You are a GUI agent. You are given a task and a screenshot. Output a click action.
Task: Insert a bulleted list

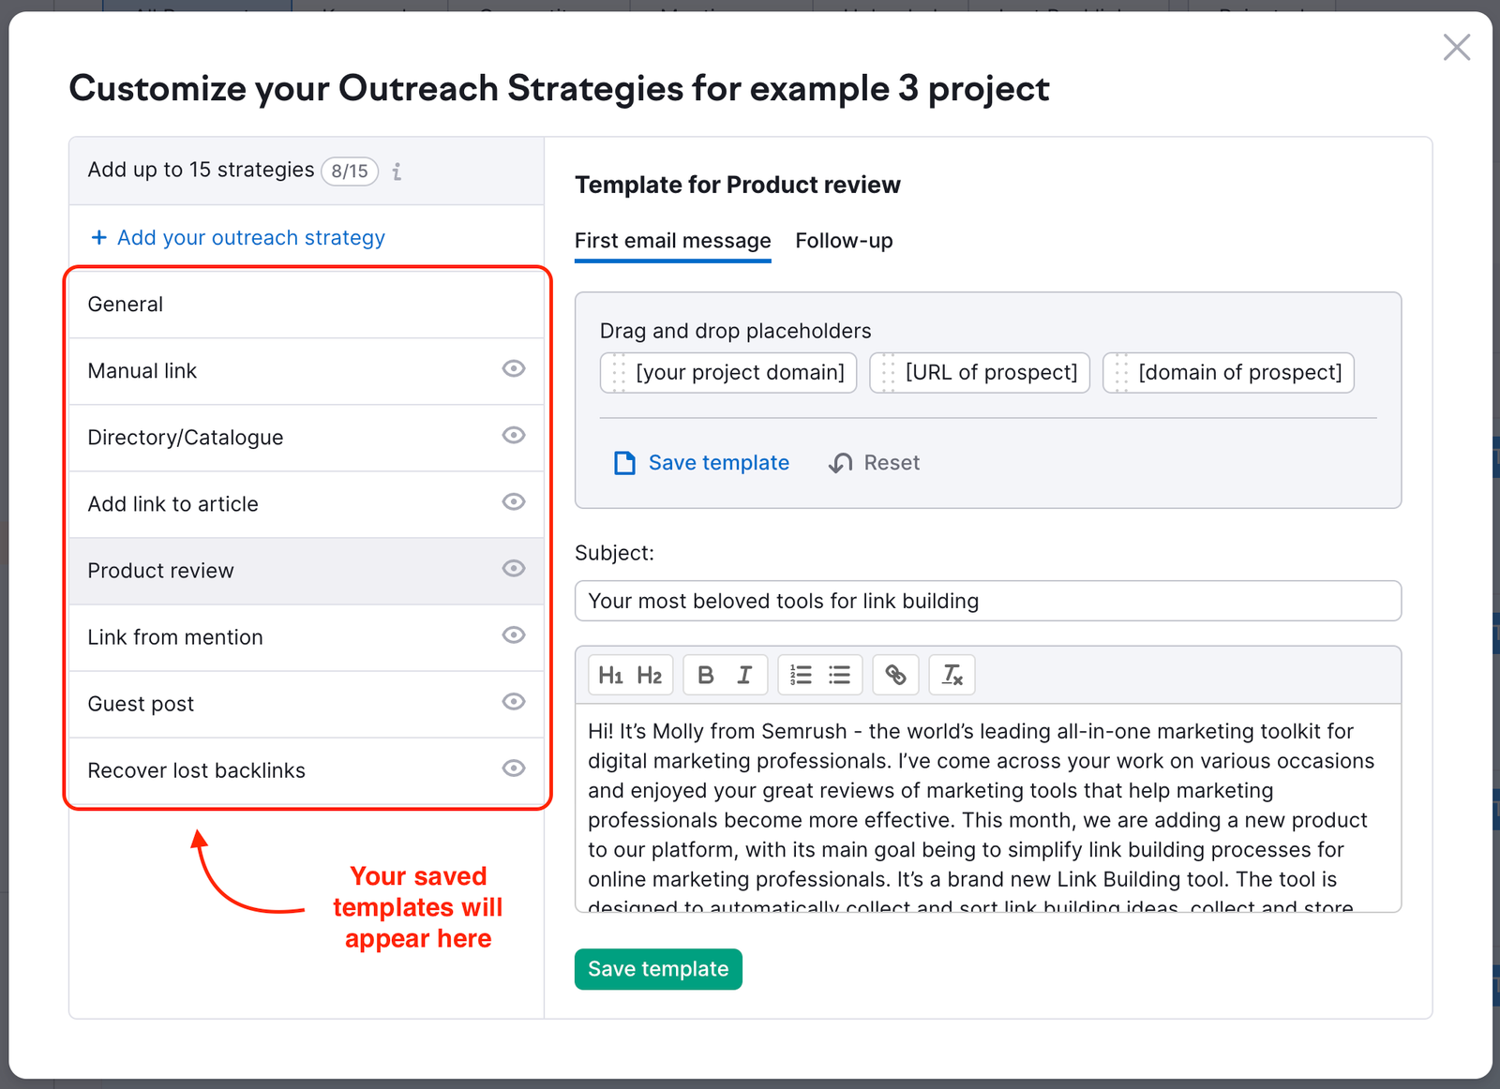click(x=840, y=674)
